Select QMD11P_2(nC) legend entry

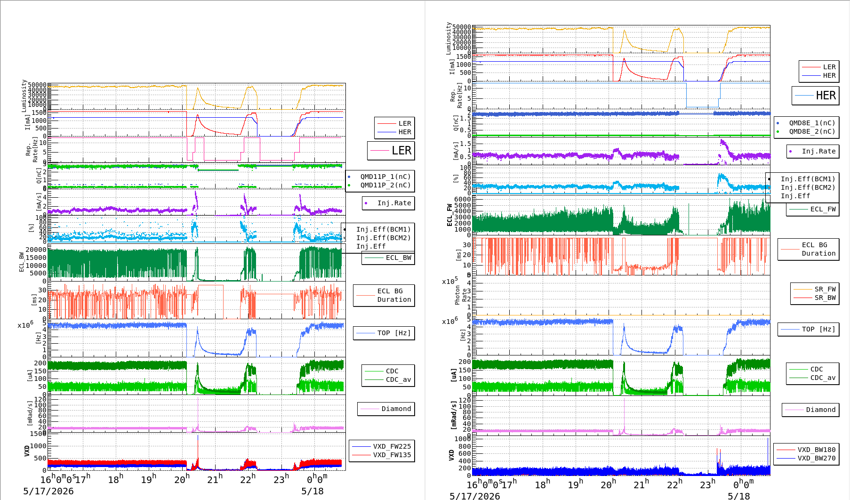tap(385, 185)
